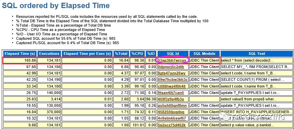Click the SQL Module column header
Screen dimensions: 294x129
pyautogui.click(x=204, y=54)
